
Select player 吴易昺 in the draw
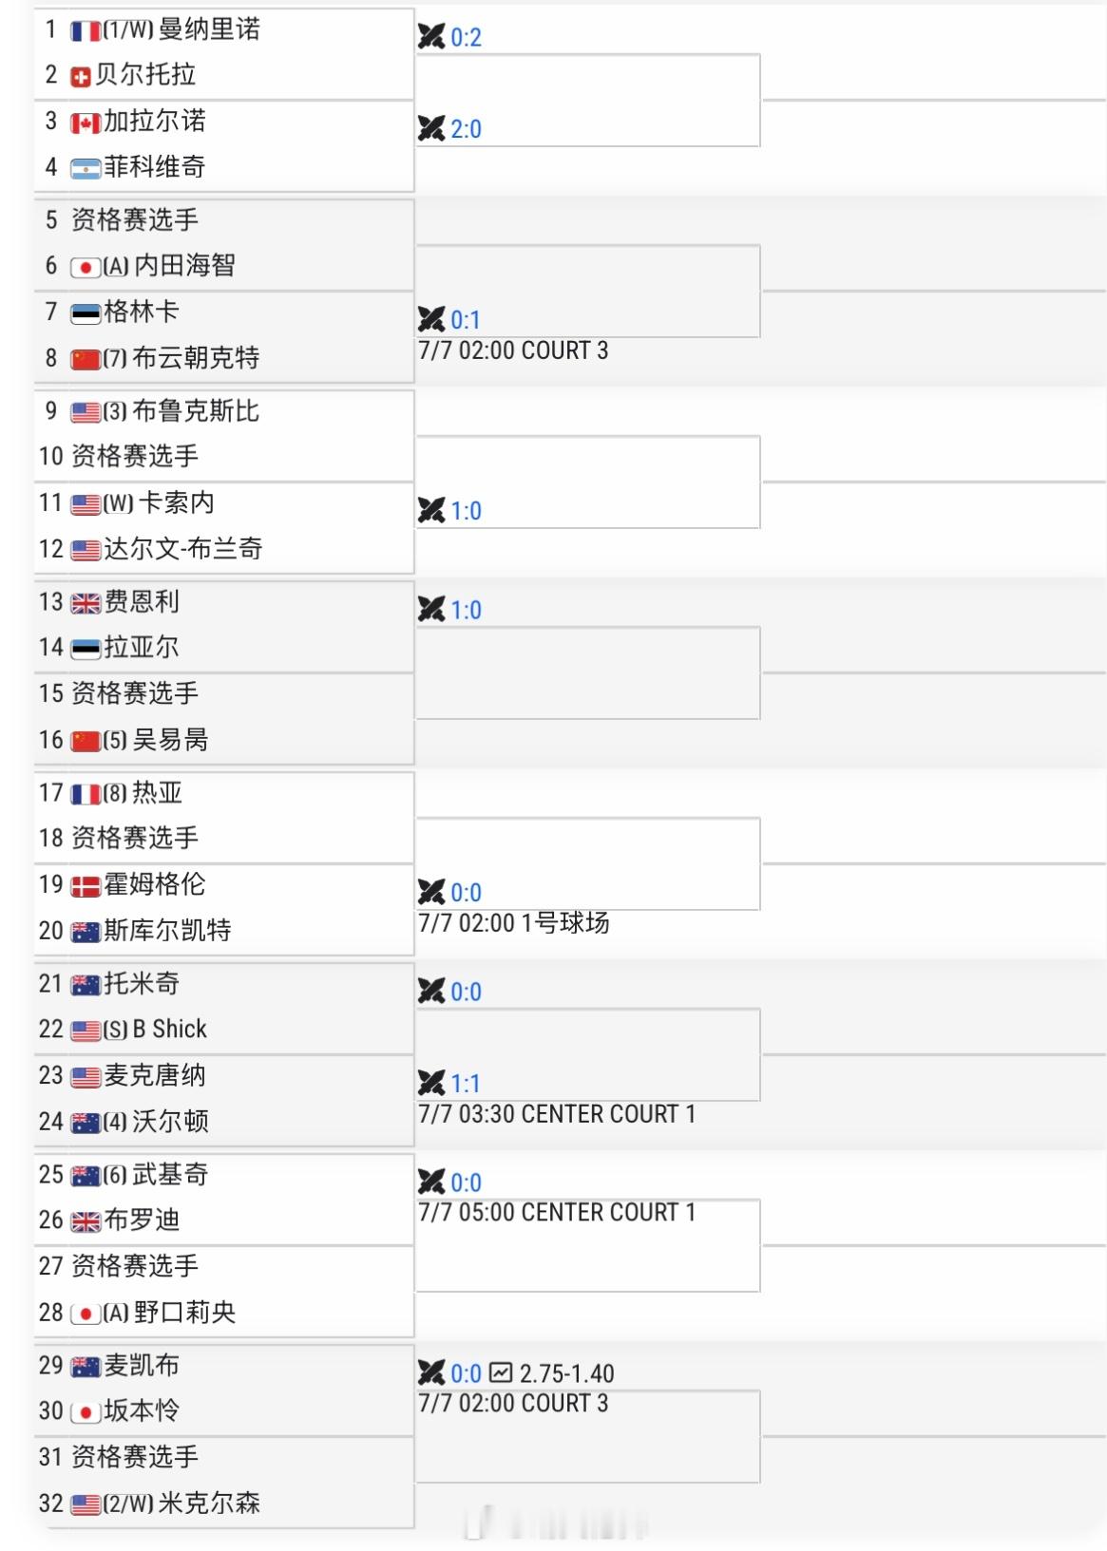[x=170, y=739]
